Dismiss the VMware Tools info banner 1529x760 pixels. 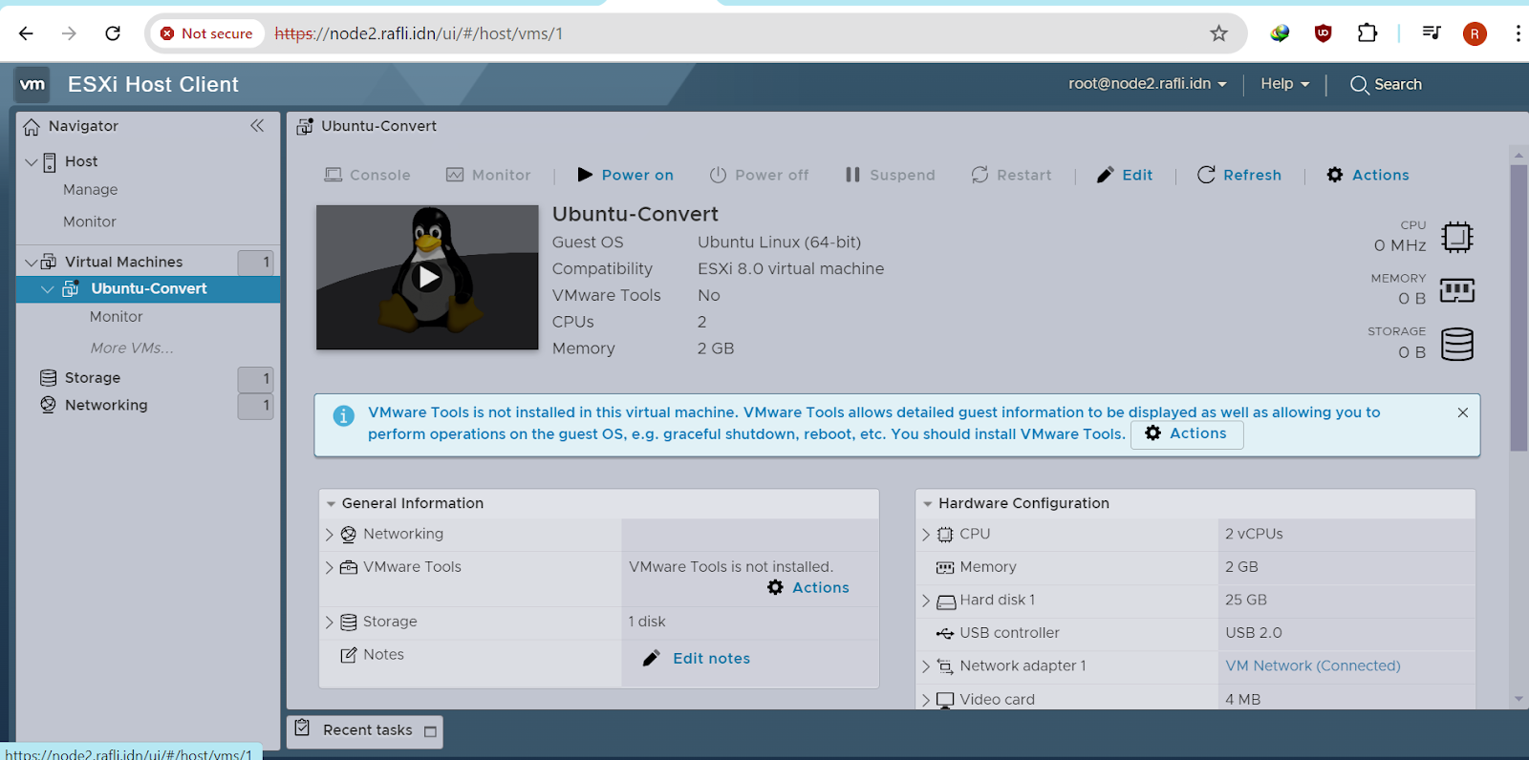coord(1463,412)
